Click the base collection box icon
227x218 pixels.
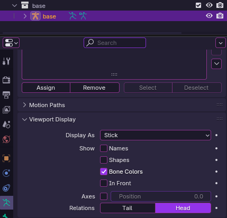[x=25, y=5]
